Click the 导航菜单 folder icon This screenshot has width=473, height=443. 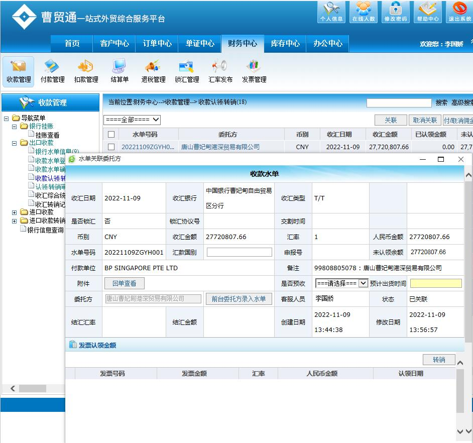16,118
